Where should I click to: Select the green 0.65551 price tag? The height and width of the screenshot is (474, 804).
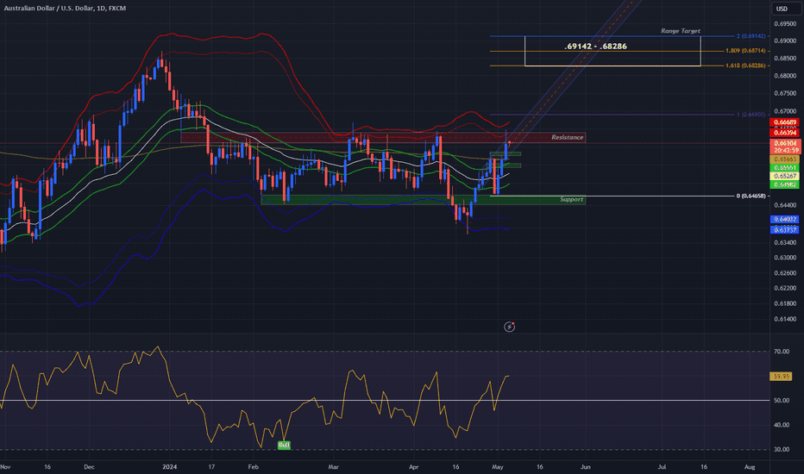tap(784, 167)
